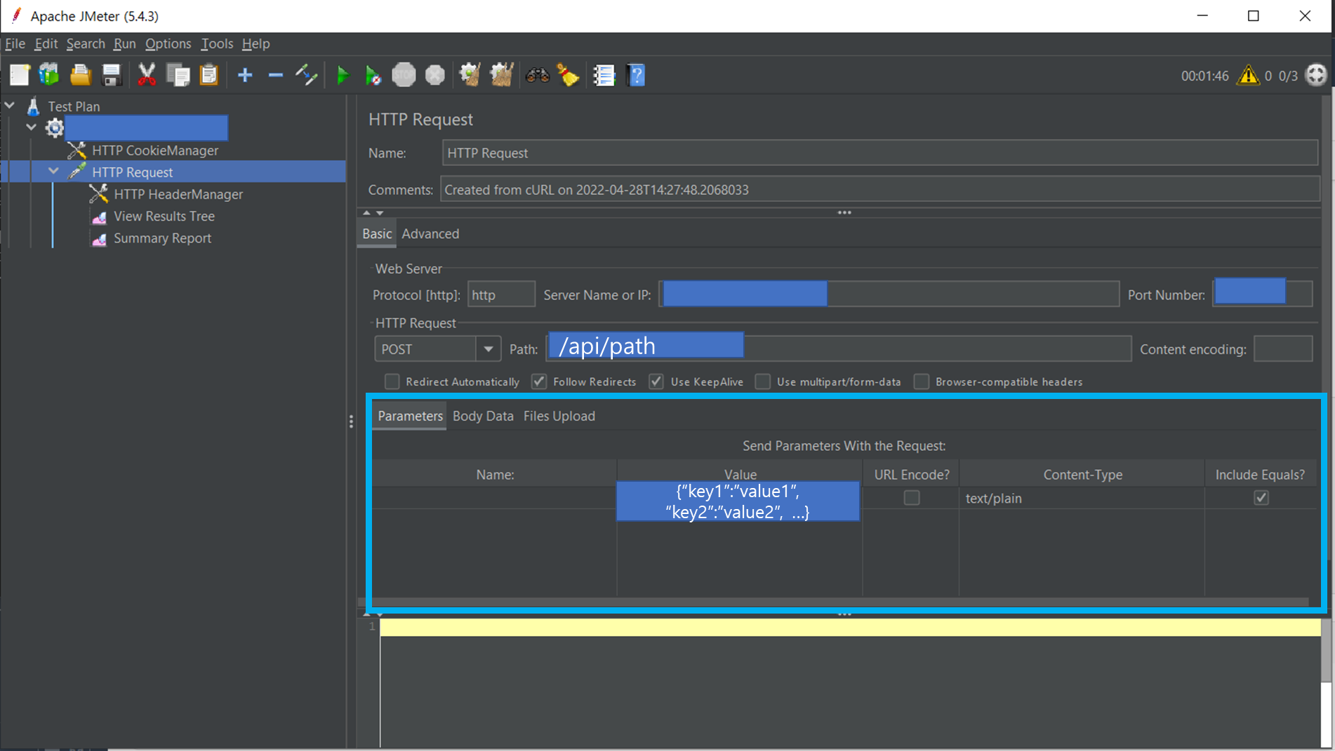Stop the running test
This screenshot has height=751, width=1335.
tap(404, 75)
